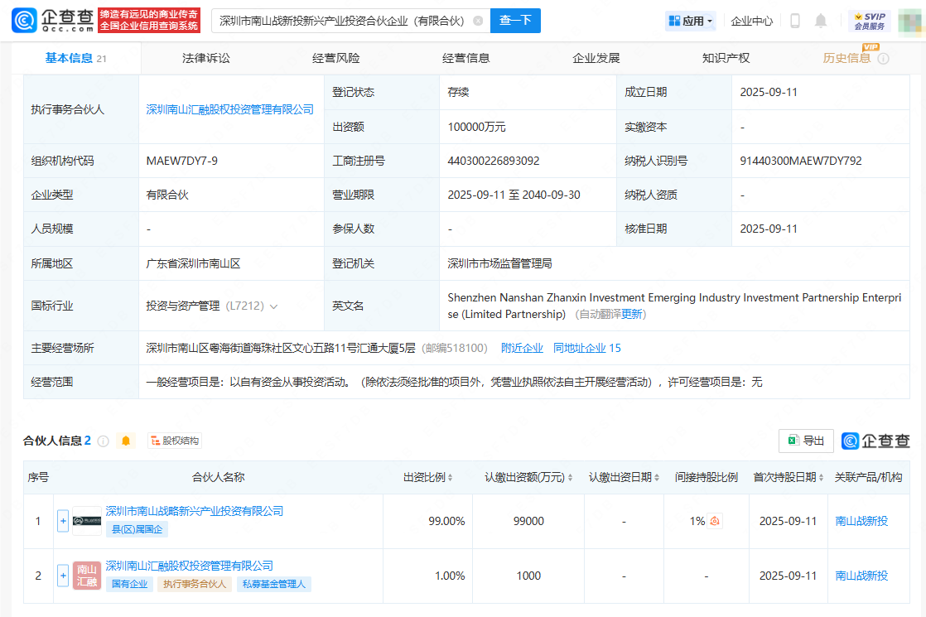Open the 股权结构 equity structure chart

(175, 441)
